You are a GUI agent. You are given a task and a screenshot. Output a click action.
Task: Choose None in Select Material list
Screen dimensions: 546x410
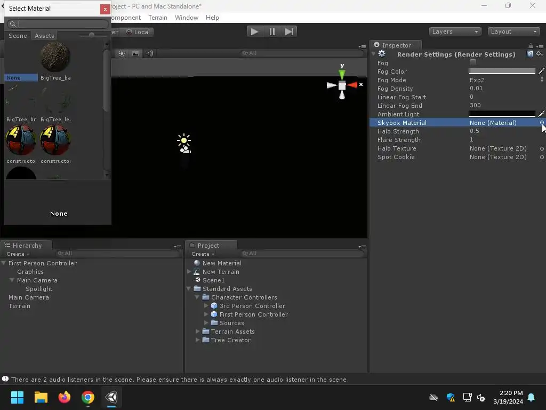pos(21,77)
